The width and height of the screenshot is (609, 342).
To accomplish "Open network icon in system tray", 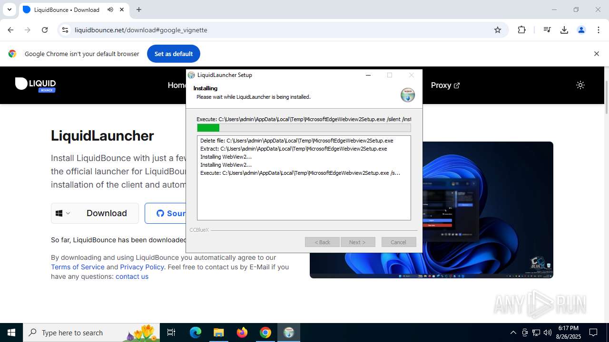I will (536, 332).
